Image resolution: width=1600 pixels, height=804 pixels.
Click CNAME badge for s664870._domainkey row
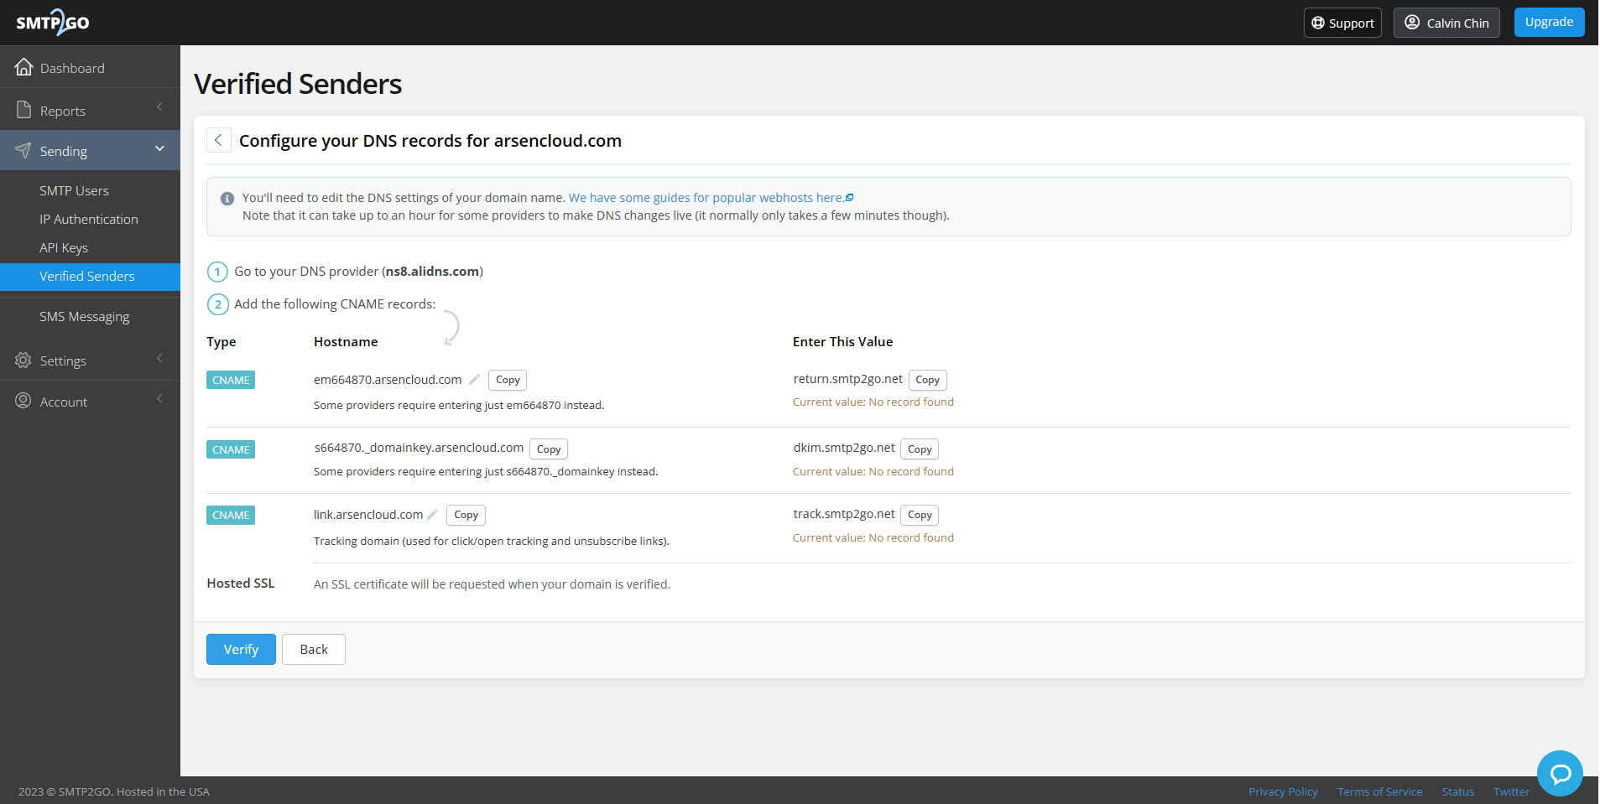(231, 449)
